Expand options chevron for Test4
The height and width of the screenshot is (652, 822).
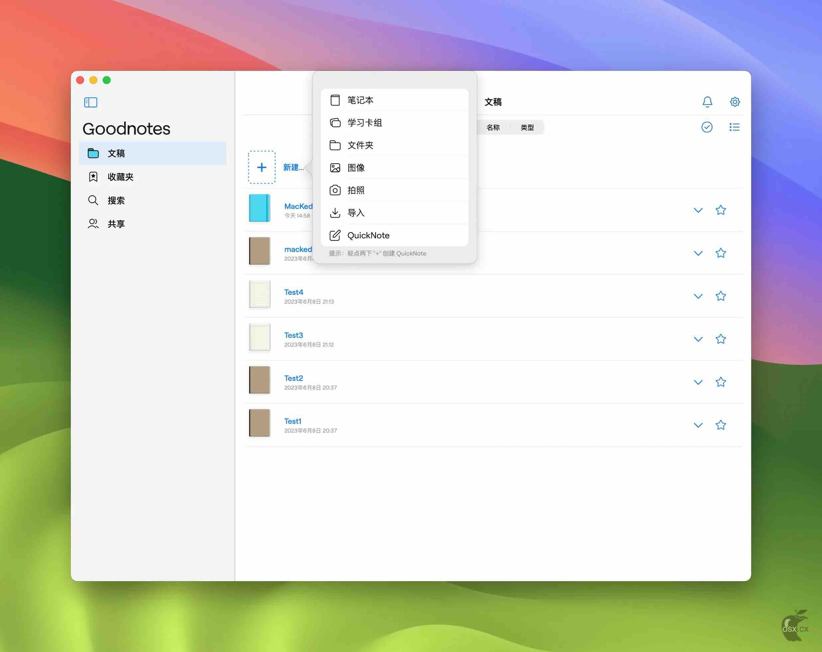point(698,296)
